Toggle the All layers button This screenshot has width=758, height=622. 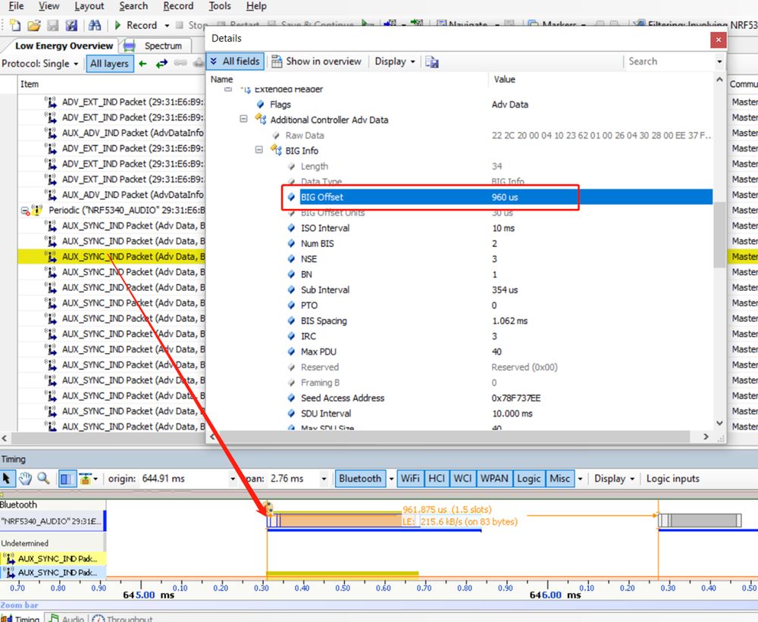click(109, 64)
